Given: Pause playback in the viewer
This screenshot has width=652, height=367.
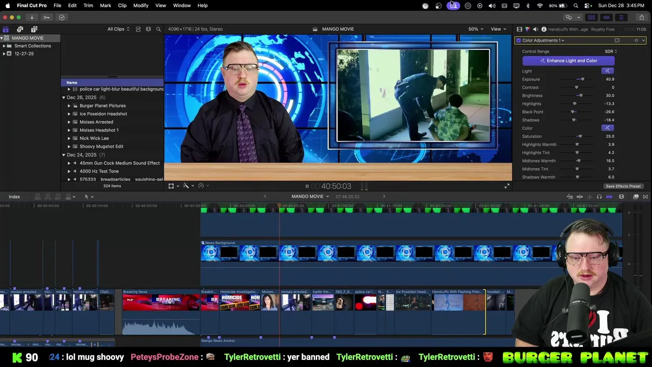Looking at the screenshot, I should click(x=307, y=186).
